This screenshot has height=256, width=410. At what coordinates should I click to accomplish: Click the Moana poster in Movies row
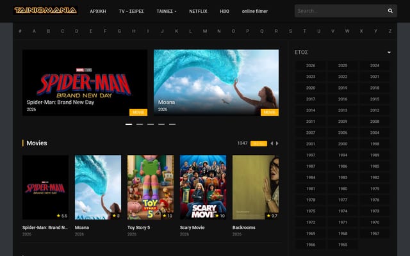point(98,188)
